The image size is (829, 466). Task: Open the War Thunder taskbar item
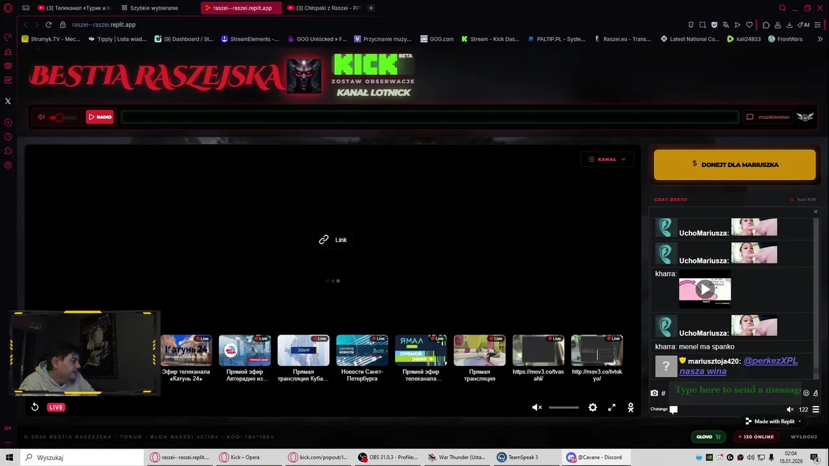click(x=457, y=457)
